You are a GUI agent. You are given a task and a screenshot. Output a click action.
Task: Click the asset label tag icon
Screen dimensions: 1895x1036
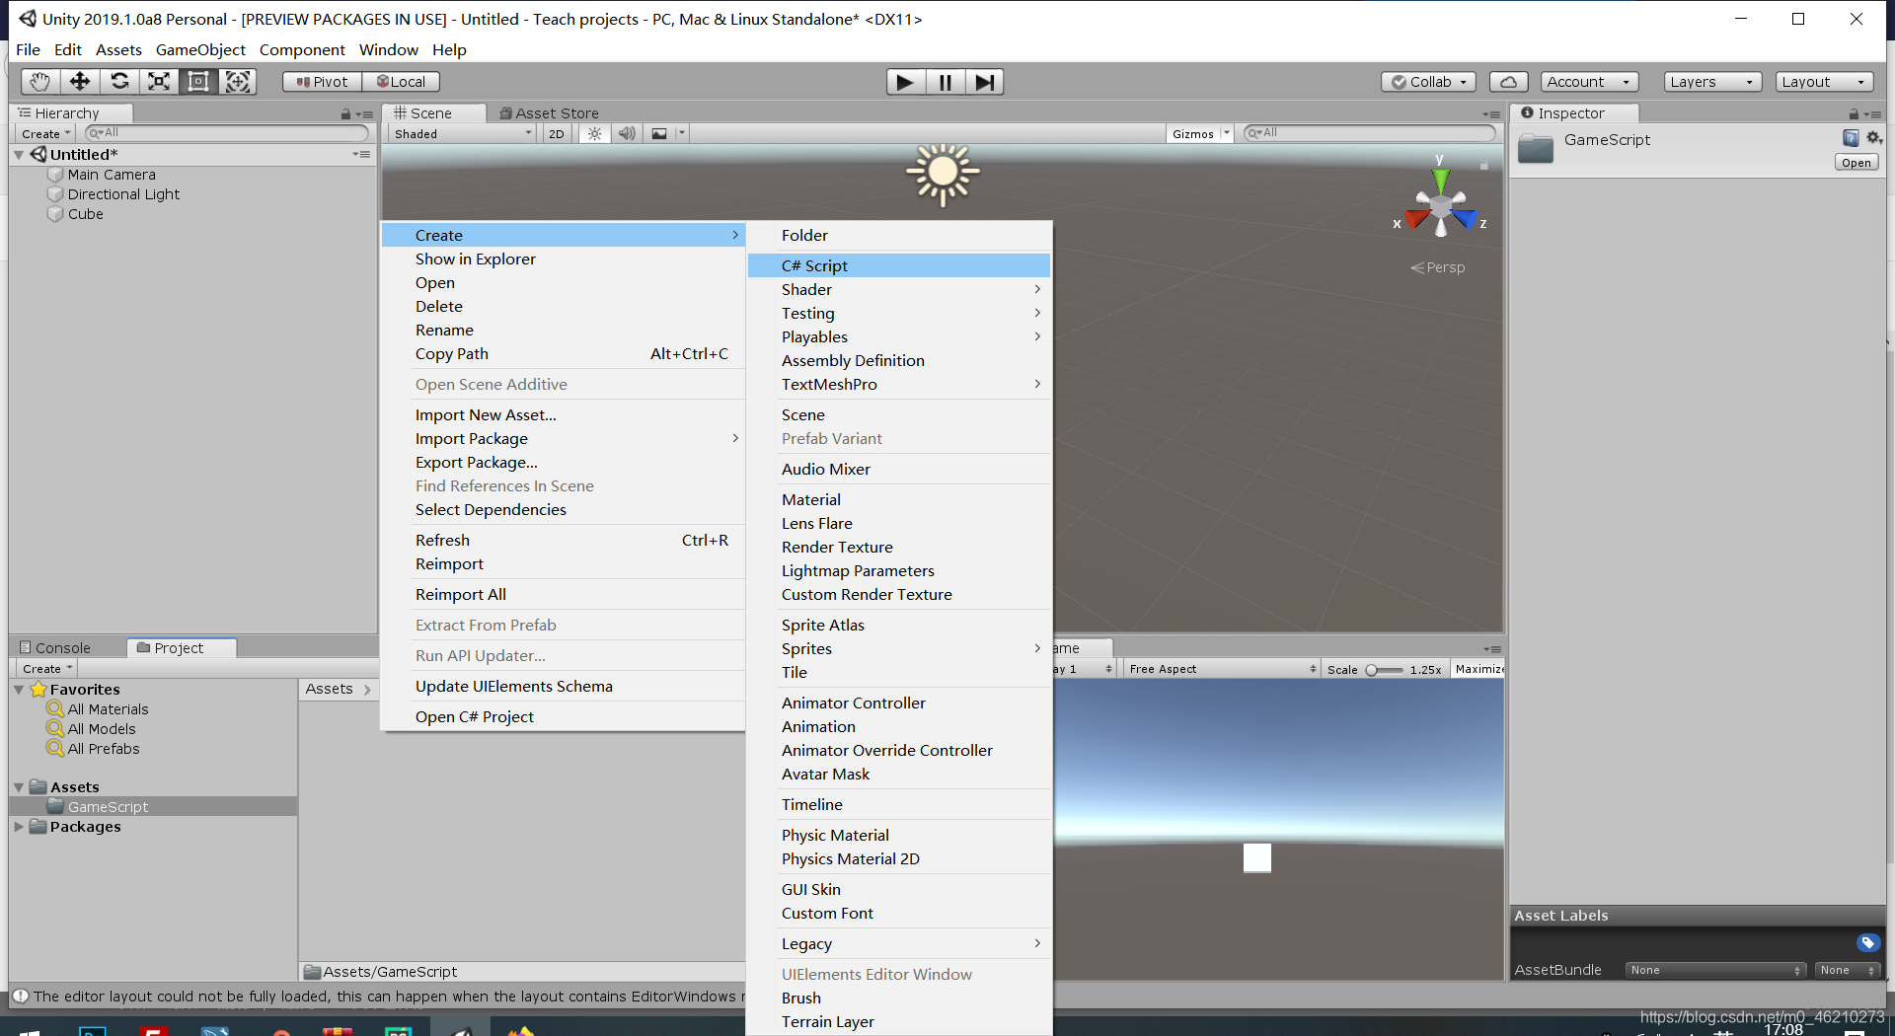point(1867,942)
